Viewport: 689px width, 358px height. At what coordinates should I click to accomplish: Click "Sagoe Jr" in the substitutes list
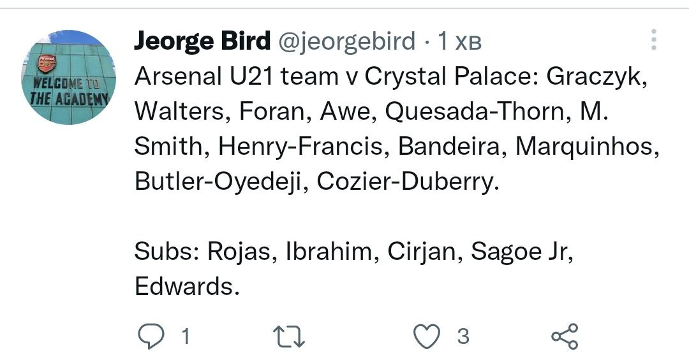coord(521,252)
